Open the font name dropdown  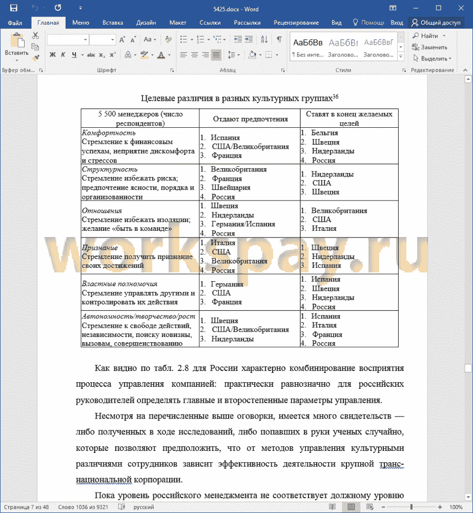[x=85, y=40]
